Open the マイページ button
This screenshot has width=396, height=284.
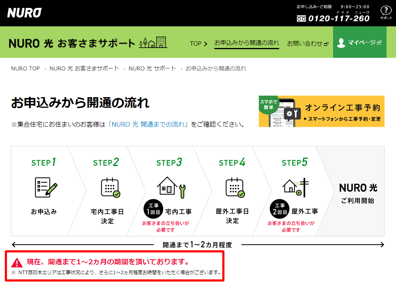pyautogui.click(x=360, y=42)
